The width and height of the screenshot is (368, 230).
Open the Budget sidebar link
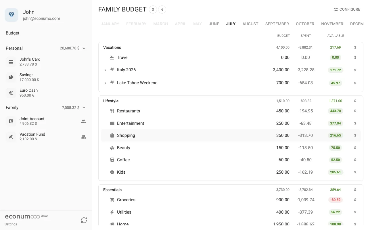pos(13,33)
